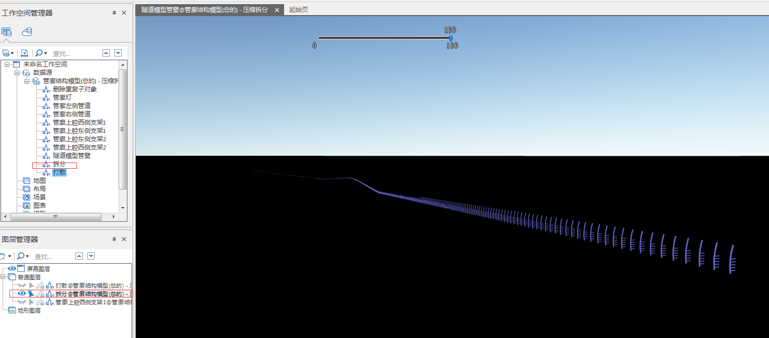The height and width of the screenshot is (338, 769).
Task: Click workspace manager page/properties toolbar icon
Action: [x=24, y=53]
